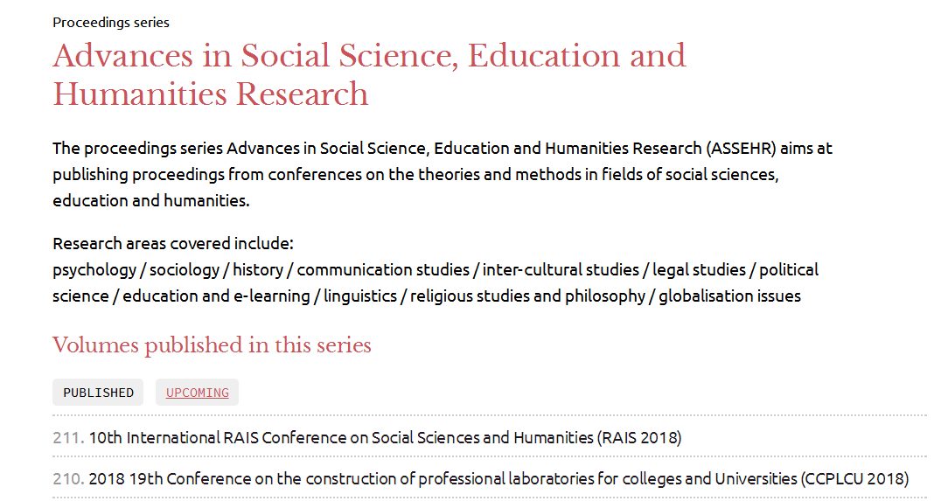Image resolution: width=941 pixels, height=501 pixels.
Task: Click "globalisation issues" in research areas
Action: point(729,296)
